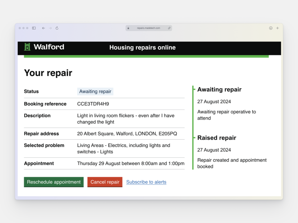Click the description text about the flickering light
Image resolution: width=298 pixels, height=223 pixels.
point(126,119)
